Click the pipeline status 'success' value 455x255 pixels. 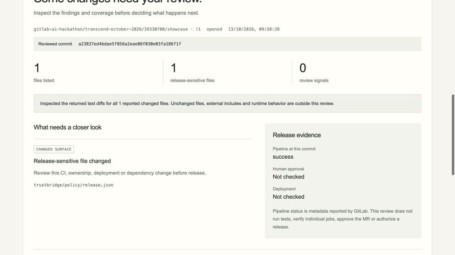coord(283,157)
